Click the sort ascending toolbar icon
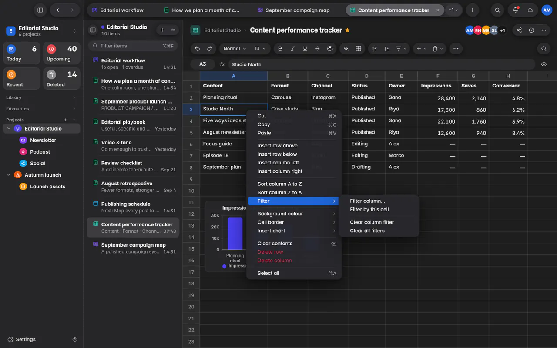 pos(374,49)
